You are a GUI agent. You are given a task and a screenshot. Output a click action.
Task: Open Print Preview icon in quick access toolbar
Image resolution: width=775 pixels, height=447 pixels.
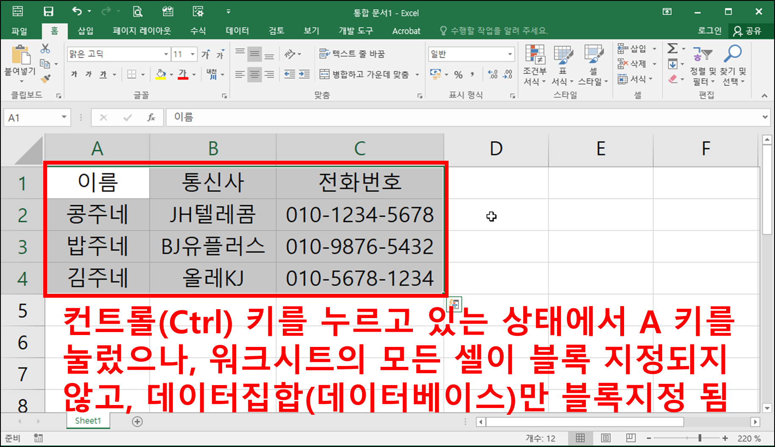(x=137, y=11)
